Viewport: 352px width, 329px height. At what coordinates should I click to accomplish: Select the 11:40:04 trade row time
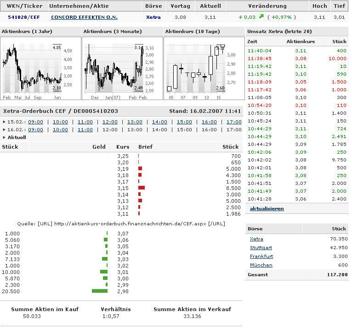point(260,51)
